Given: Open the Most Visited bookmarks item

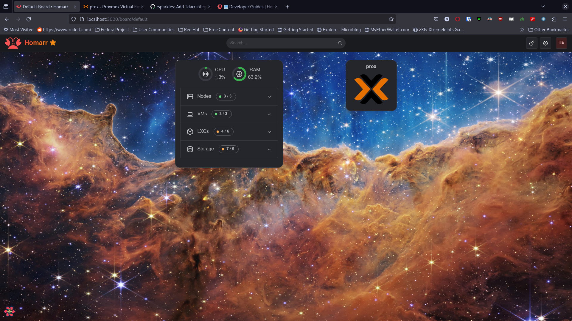Looking at the screenshot, I should [18, 30].
